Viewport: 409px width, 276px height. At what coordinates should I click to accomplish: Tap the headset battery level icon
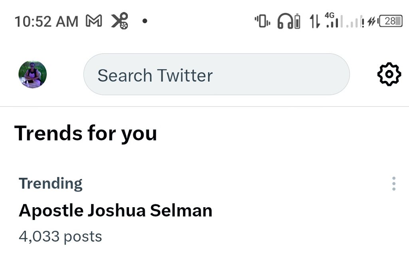point(297,21)
